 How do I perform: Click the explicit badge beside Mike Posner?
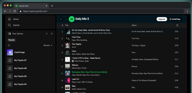[x=73, y=61]
